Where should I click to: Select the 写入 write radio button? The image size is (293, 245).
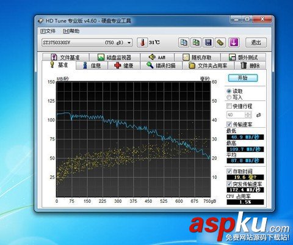[229, 97]
